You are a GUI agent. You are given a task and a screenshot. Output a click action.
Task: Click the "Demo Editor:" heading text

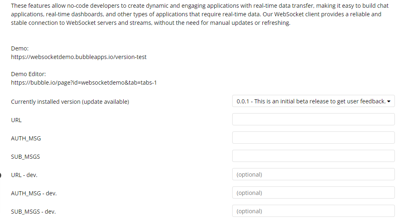pos(28,74)
